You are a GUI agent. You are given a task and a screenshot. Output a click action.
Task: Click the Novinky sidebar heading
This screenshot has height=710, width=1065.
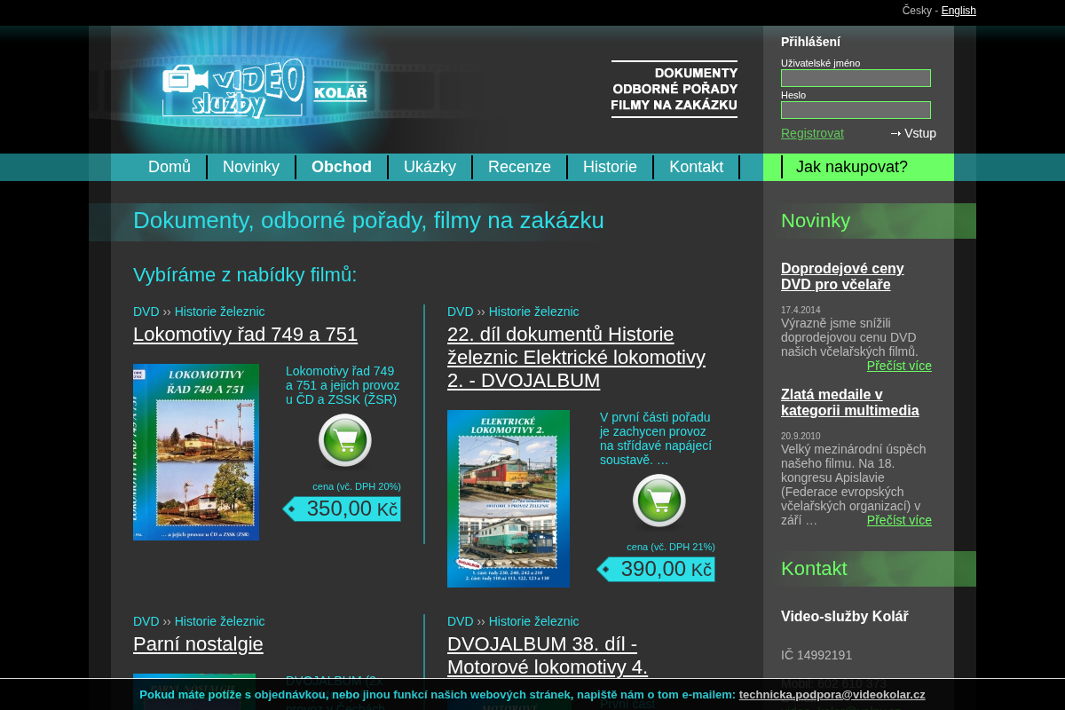click(x=816, y=221)
